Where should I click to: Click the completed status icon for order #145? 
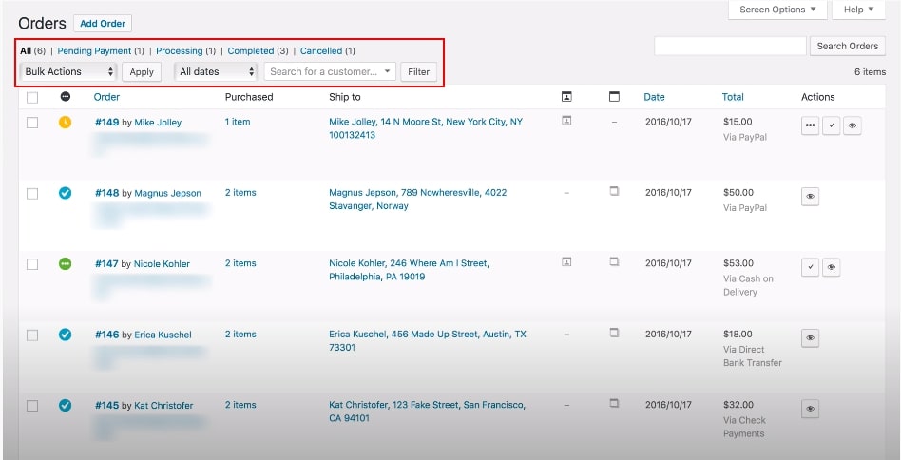tap(65, 406)
